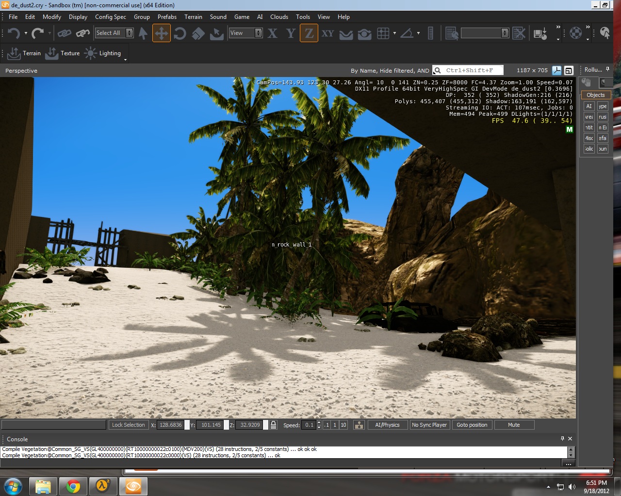
Task: Activate the Unlink objects tool
Action: [83, 33]
